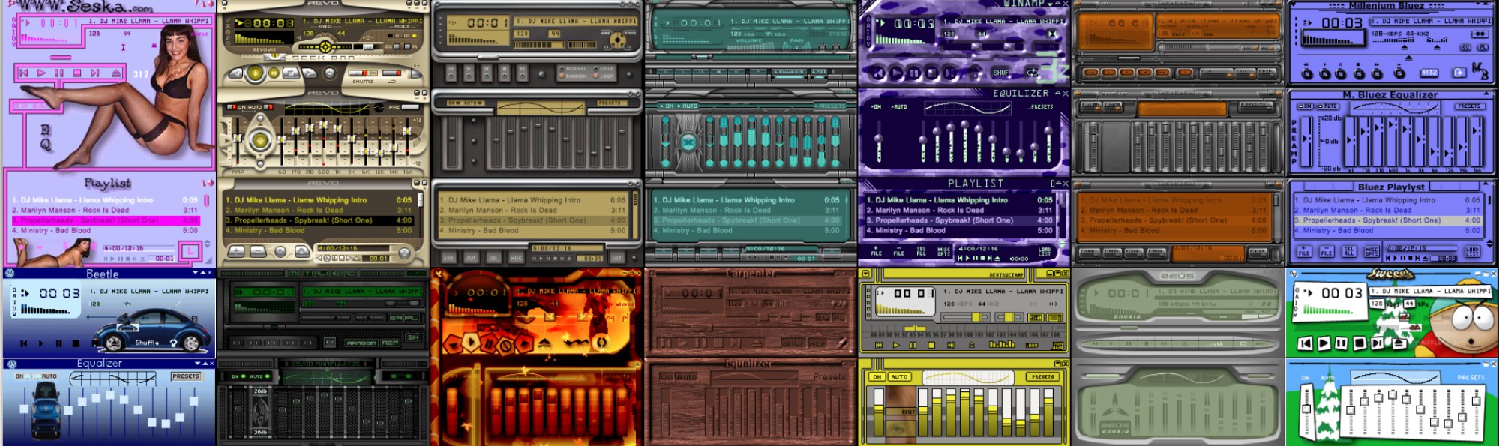Click Presets on the Carpenter wooden equalizer
Screen dimensions: 1499x446
tap(829, 377)
